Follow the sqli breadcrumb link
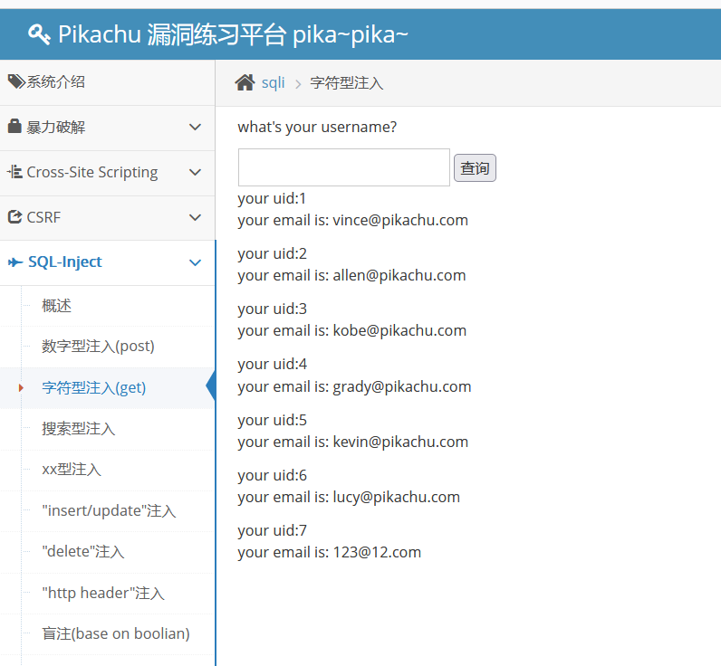 (x=274, y=82)
